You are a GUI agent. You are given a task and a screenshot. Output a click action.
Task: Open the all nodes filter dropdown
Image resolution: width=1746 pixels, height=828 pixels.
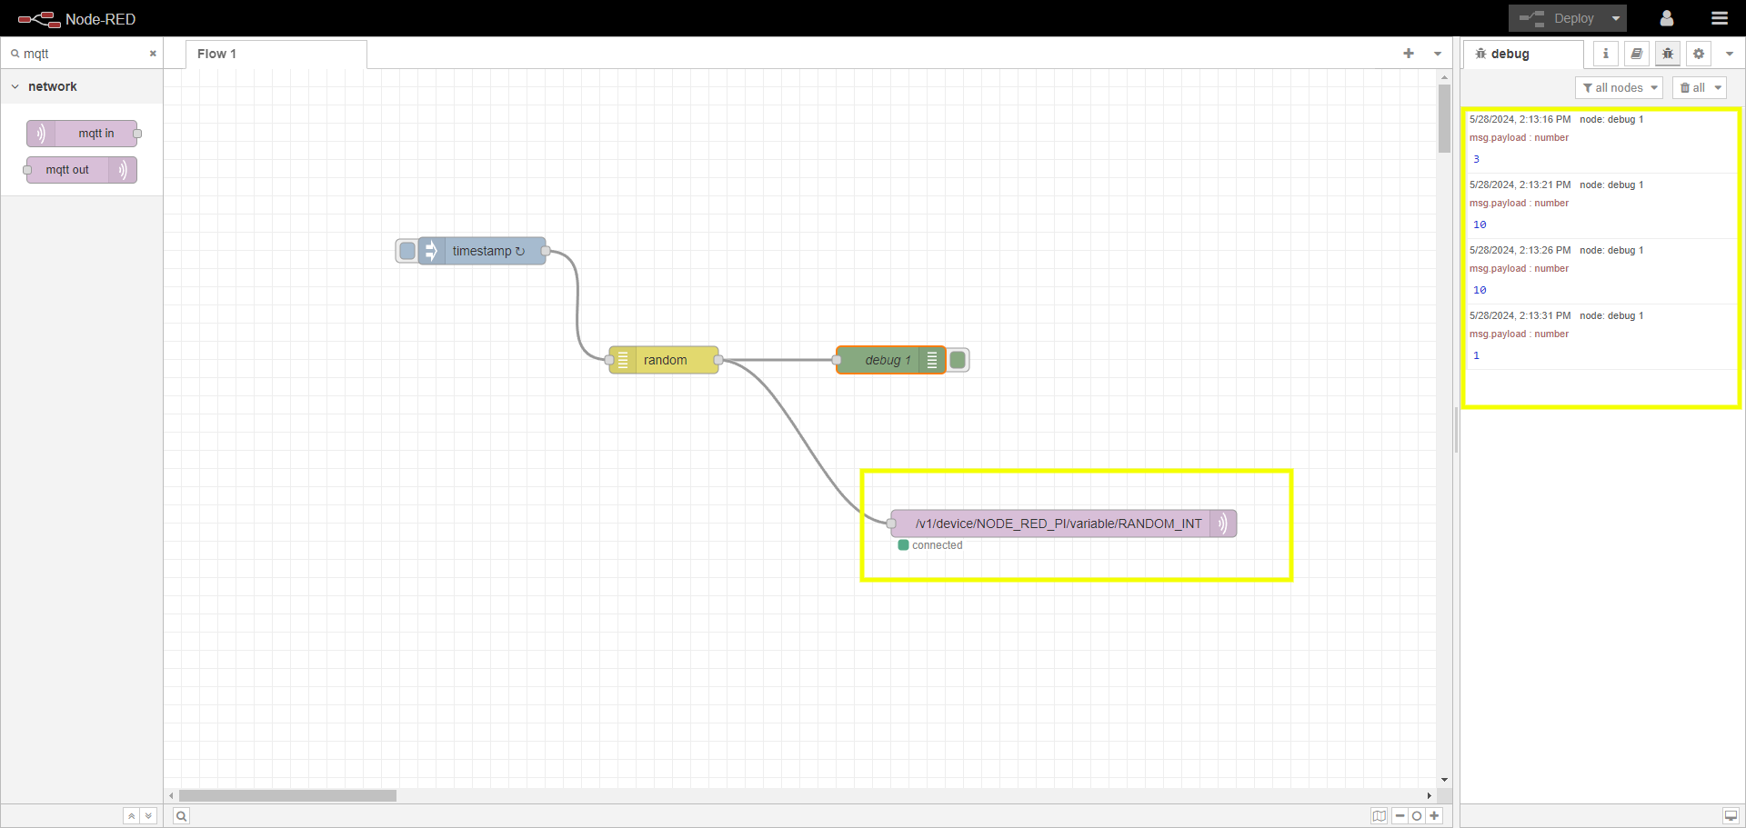click(x=1619, y=88)
